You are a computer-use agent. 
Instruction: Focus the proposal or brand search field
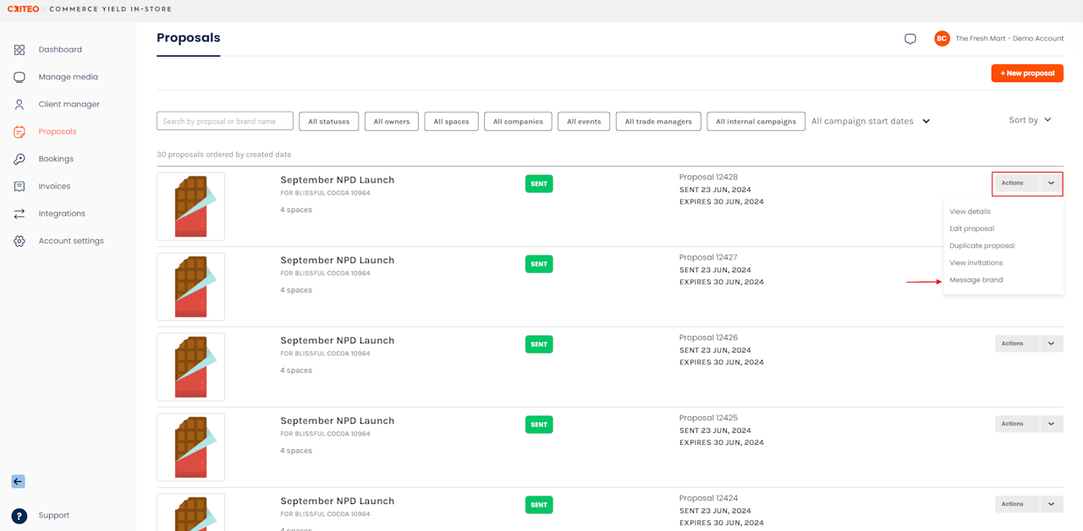pyautogui.click(x=225, y=122)
